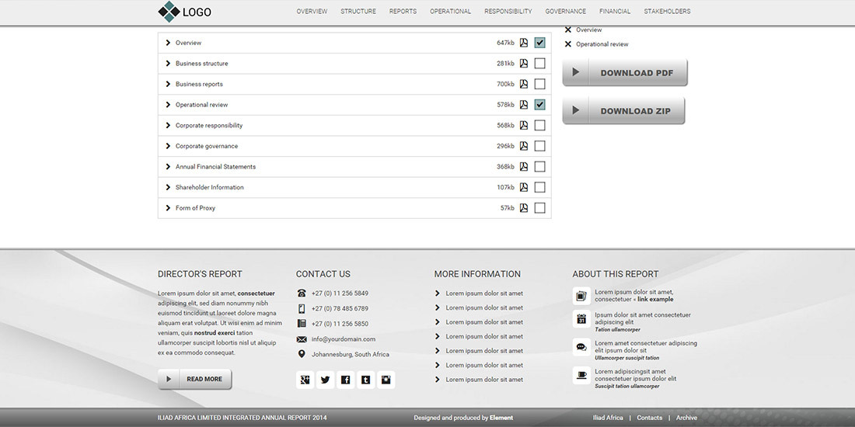Check the Shareholder Information checkbox
The width and height of the screenshot is (855, 427).
click(540, 187)
